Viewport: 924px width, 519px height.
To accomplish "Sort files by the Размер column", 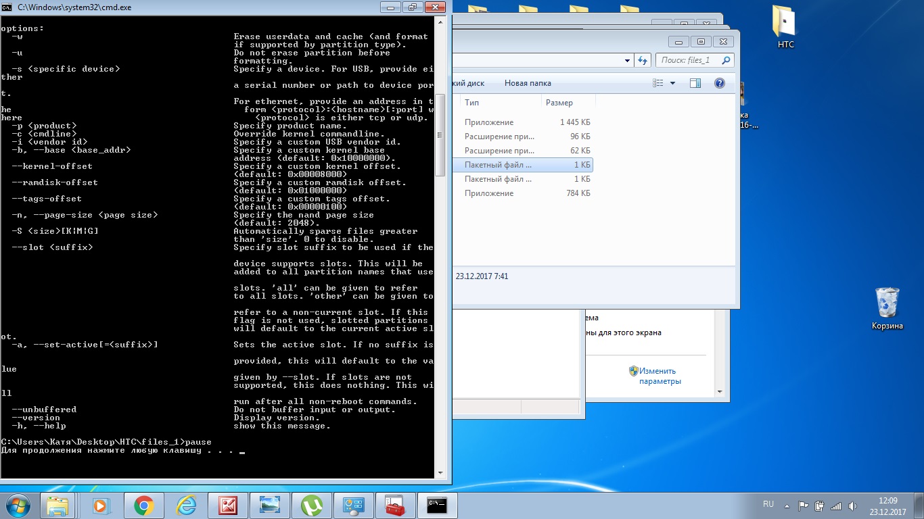I will pyautogui.click(x=568, y=103).
